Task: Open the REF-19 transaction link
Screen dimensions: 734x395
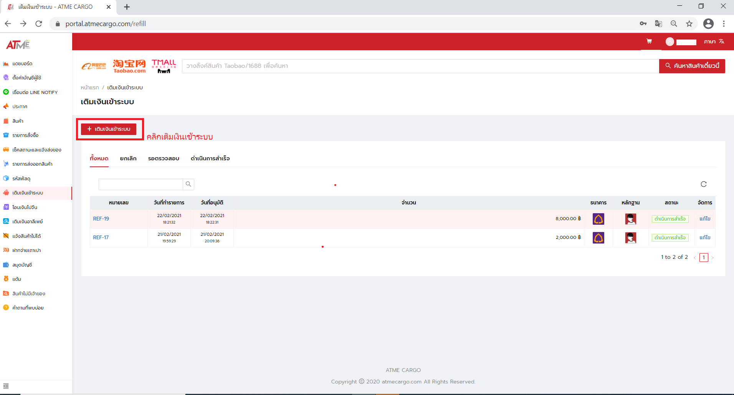Action: pyautogui.click(x=101, y=219)
